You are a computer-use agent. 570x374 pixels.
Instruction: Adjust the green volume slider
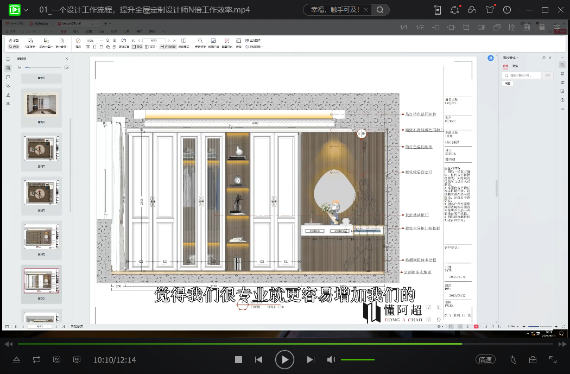357,359
